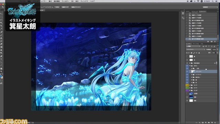Open the layer filter kind dropdown
The width and height of the screenshot is (220, 124).
[193, 46]
